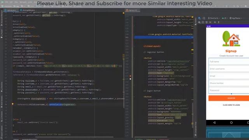
Task: Open the device selector dropdown in preview toolbar
Action: [x=214, y=18]
